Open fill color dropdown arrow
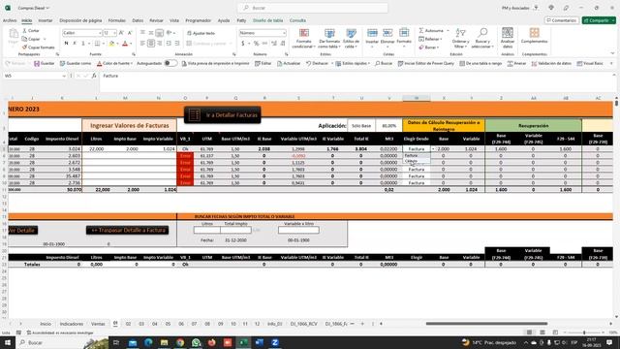The image size is (620, 349). tap(117, 43)
